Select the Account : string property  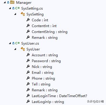point(45,55)
